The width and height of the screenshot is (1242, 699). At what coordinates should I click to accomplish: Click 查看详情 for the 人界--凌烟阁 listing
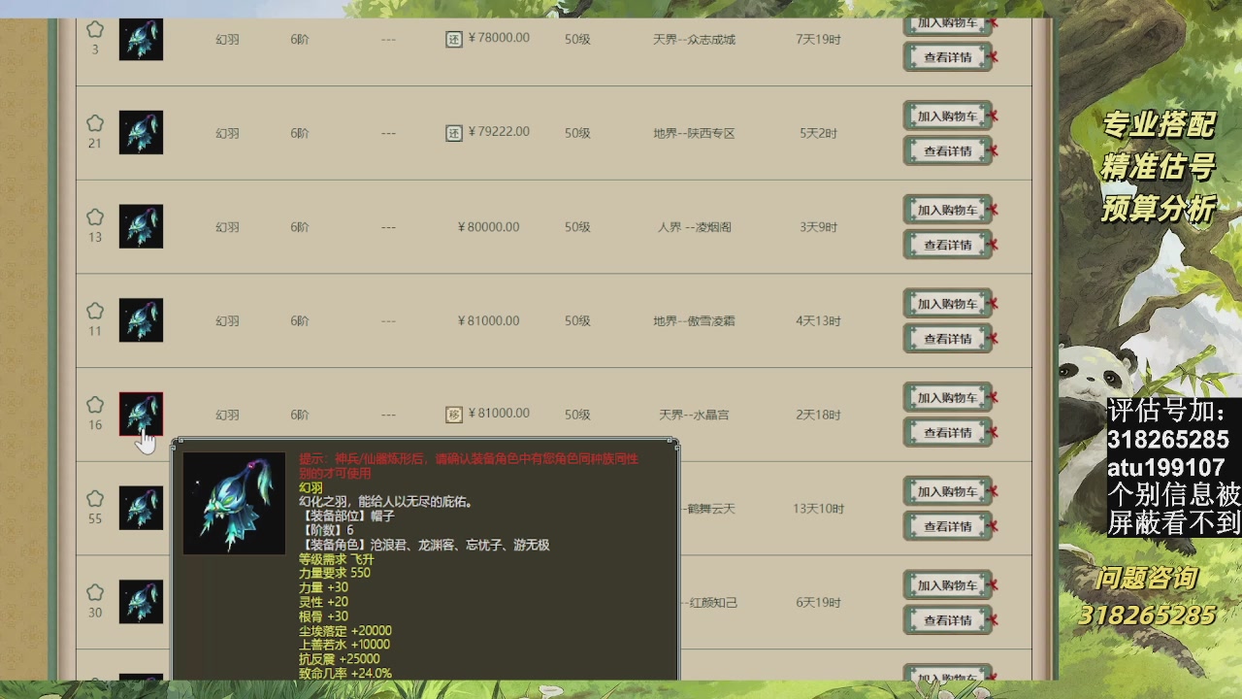point(946,245)
